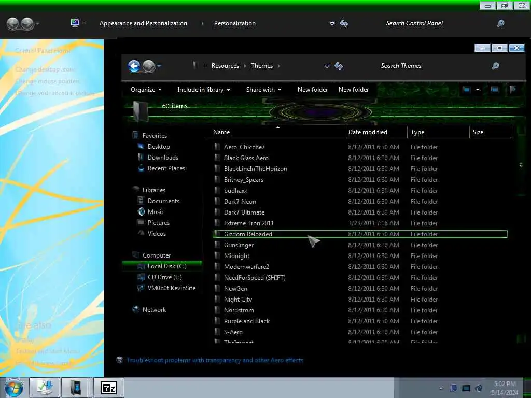Screen dimensions: 531x398
Task: Select Downloads in Favorites
Action: click(x=163, y=158)
